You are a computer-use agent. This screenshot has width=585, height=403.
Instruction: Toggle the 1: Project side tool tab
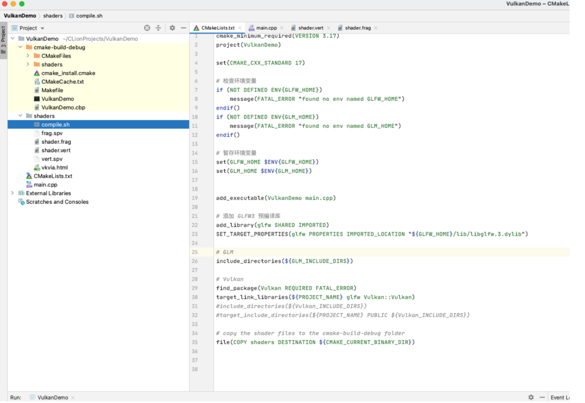3,39
